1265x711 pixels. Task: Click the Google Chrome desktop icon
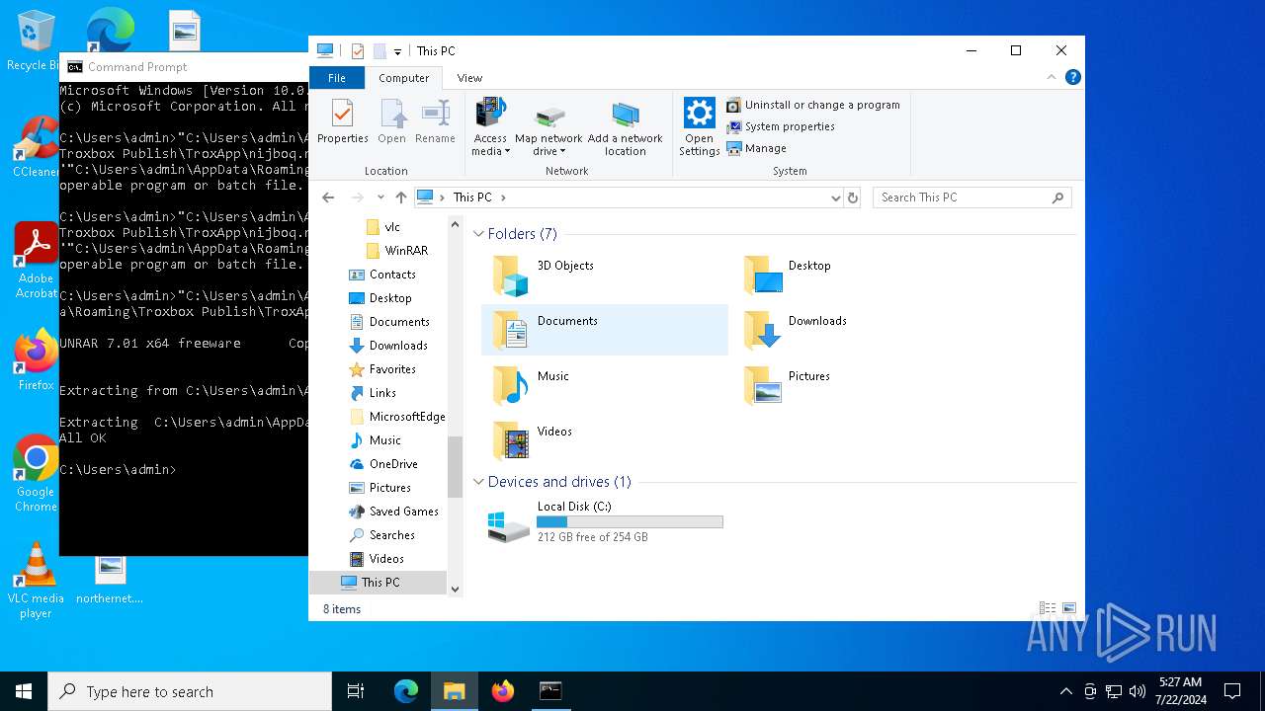tap(36, 474)
